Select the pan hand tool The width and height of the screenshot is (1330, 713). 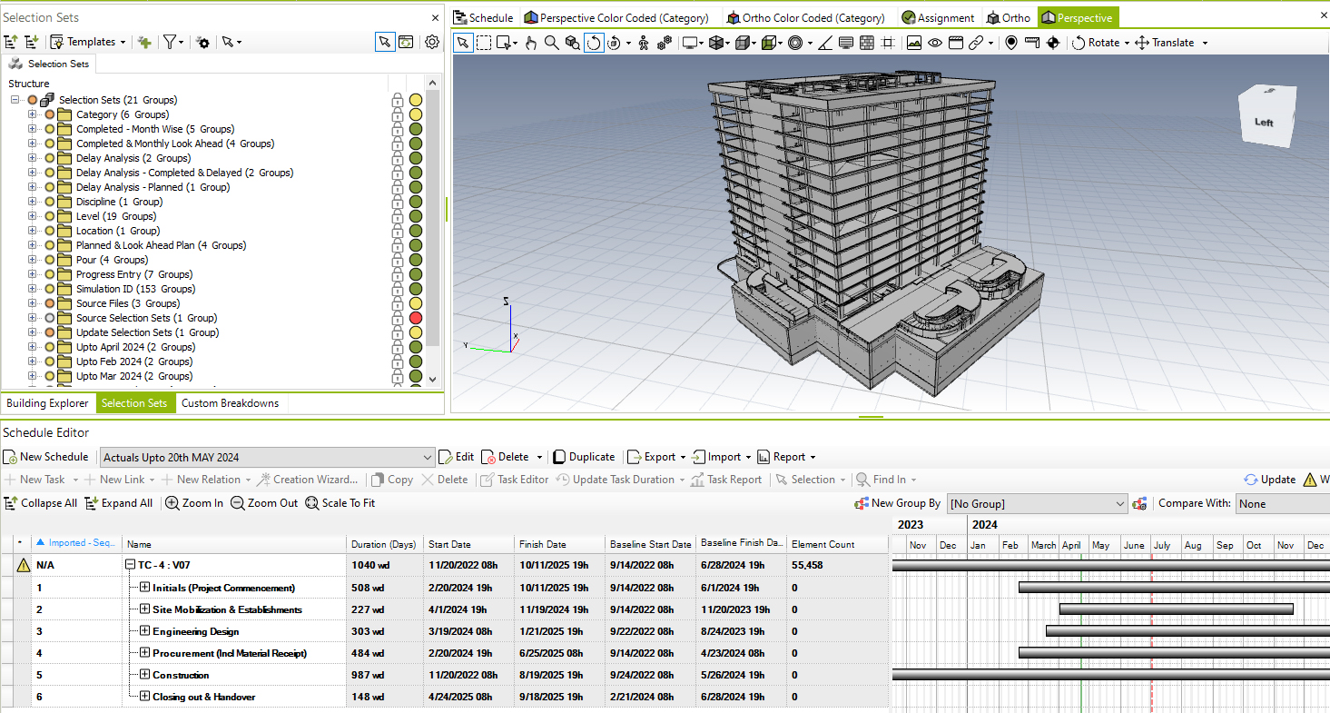tap(531, 43)
